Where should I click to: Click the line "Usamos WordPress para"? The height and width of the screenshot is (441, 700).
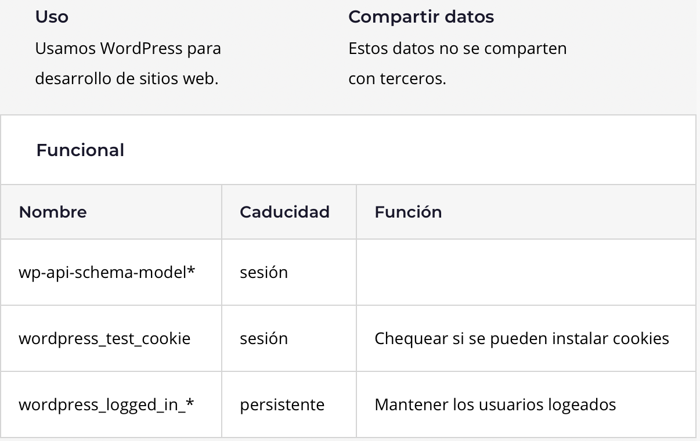(x=128, y=48)
